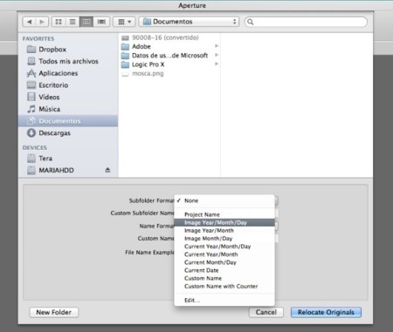
Task: Switch to list view mode
Action: coord(72,22)
